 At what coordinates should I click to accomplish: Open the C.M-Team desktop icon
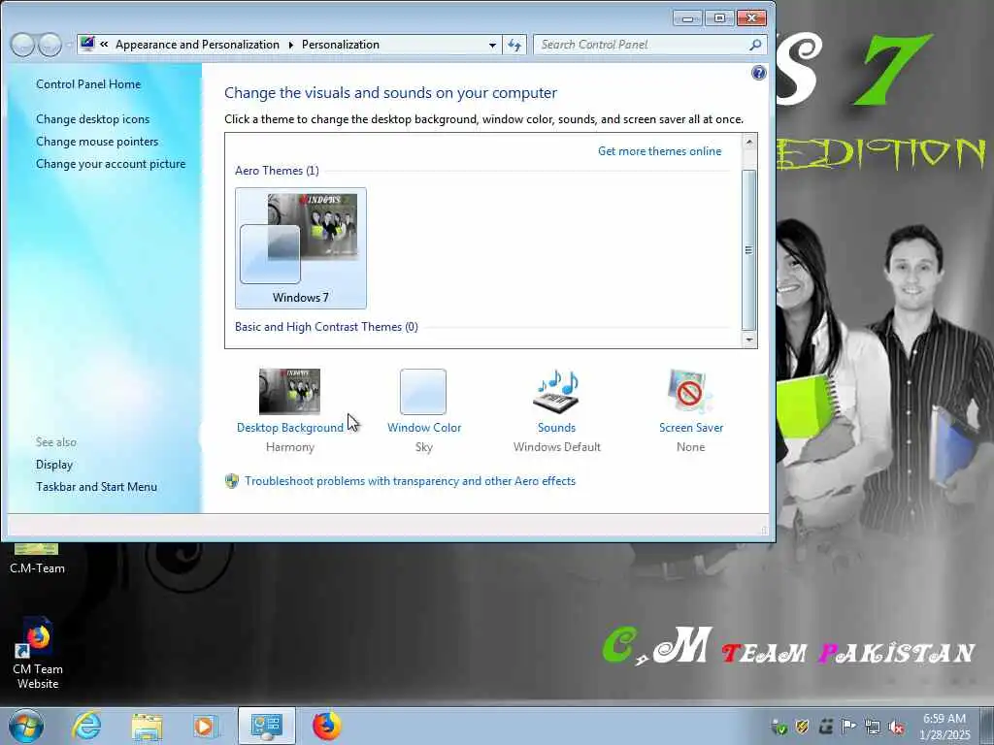pos(37,560)
